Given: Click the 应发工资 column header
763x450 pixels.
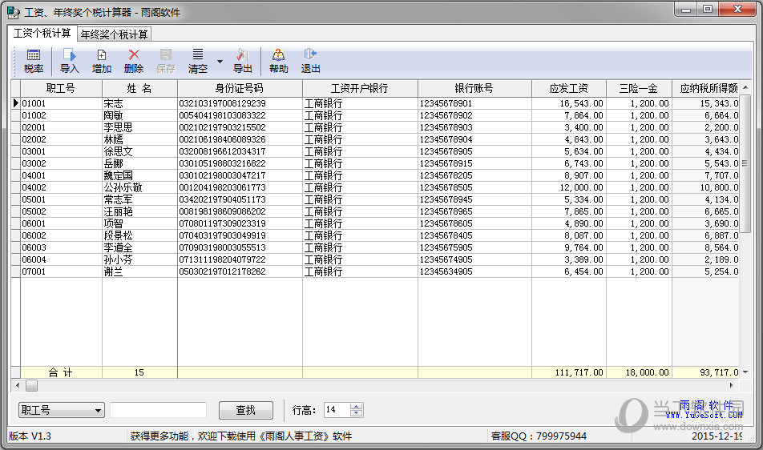Looking at the screenshot, I should pyautogui.click(x=569, y=88).
